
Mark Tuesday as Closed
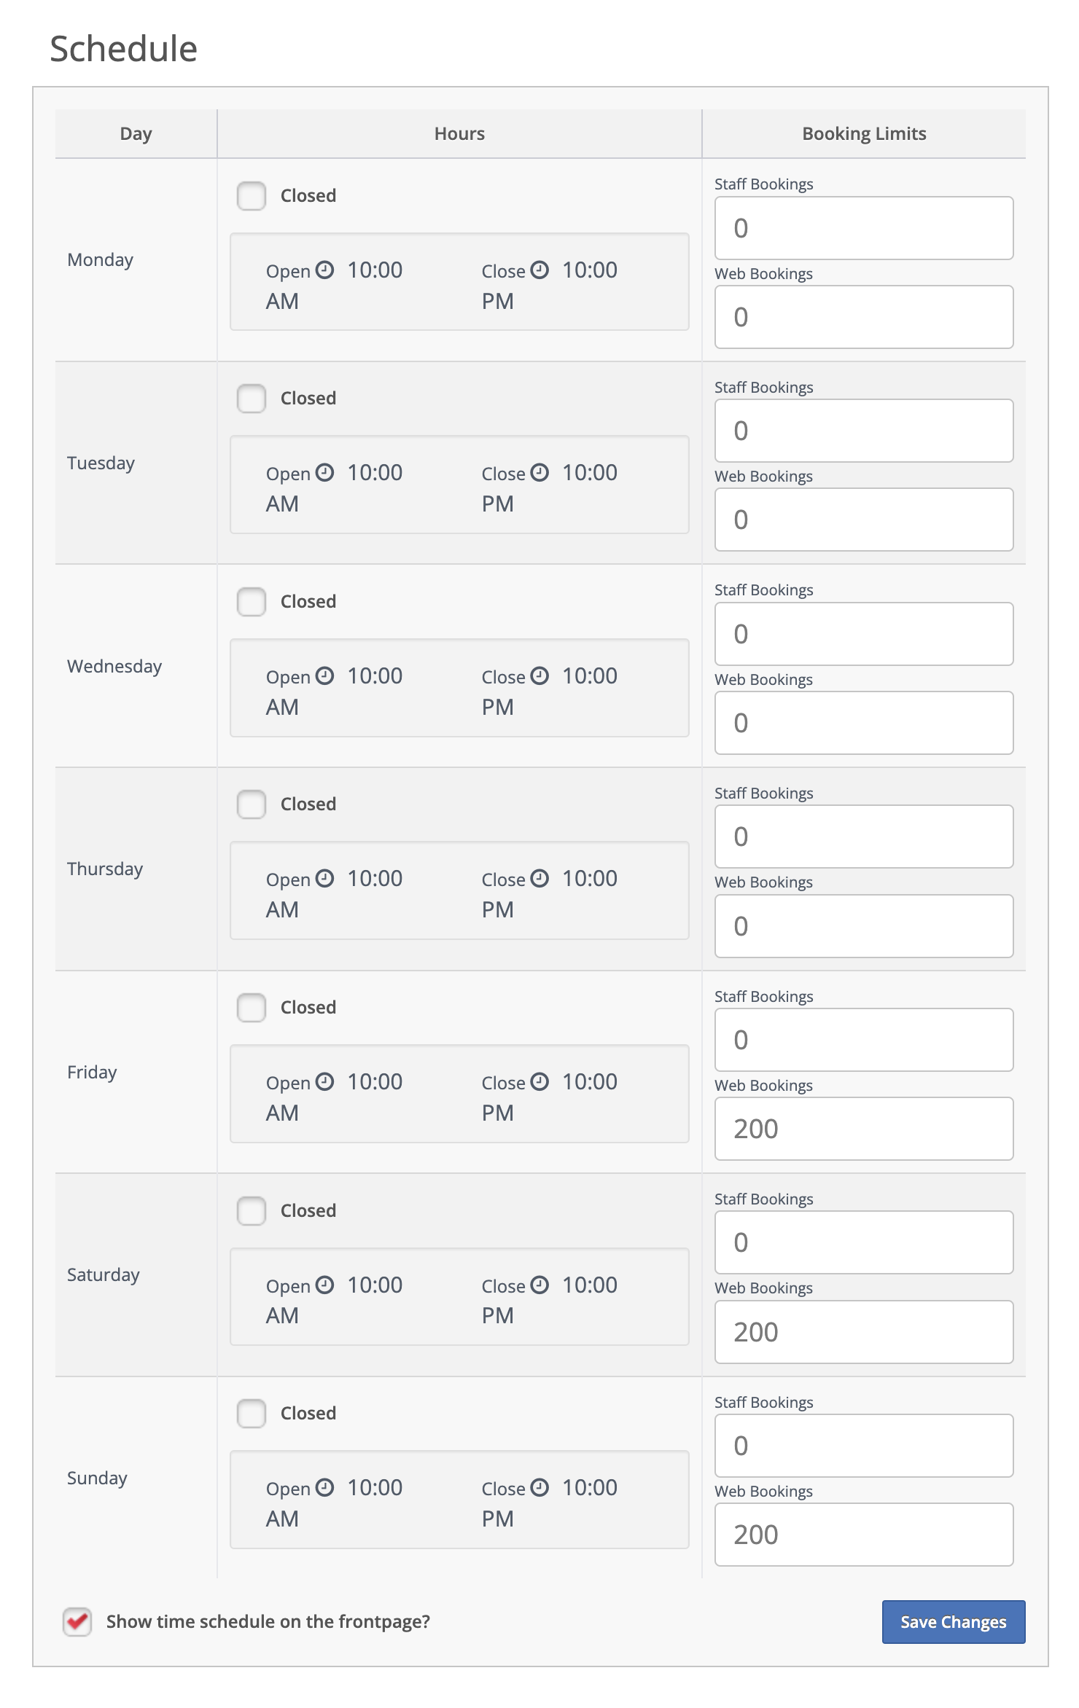click(x=252, y=399)
